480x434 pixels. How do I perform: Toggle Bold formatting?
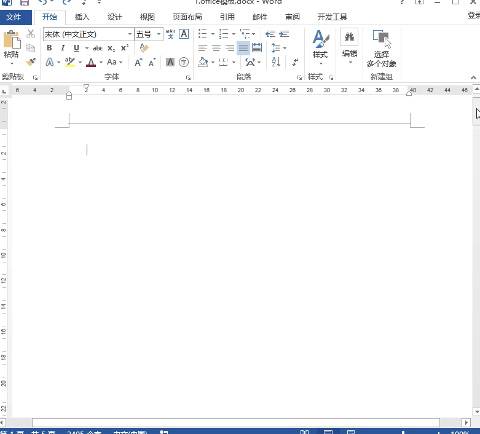point(49,48)
